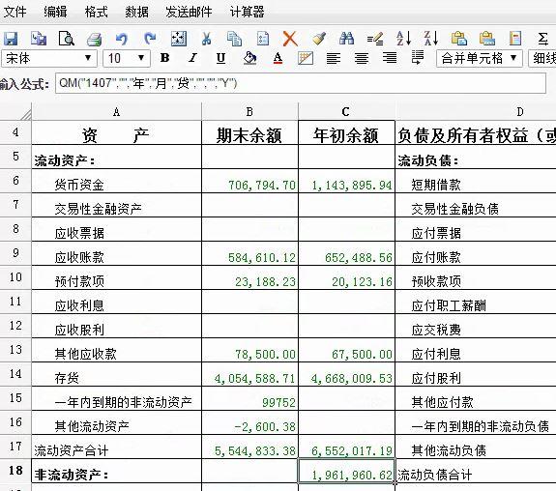Image resolution: width=556 pixels, height=491 pixels.
Task: Select the 其他应收款 cell
Action: tap(116, 351)
